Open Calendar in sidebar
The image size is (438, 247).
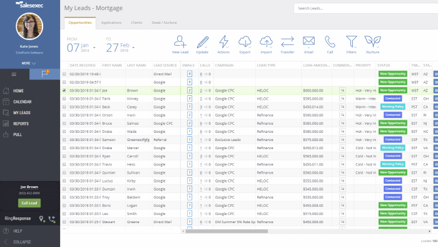(x=23, y=102)
